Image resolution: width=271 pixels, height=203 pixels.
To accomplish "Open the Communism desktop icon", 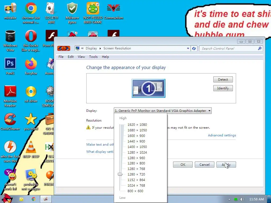I will 114,11.
